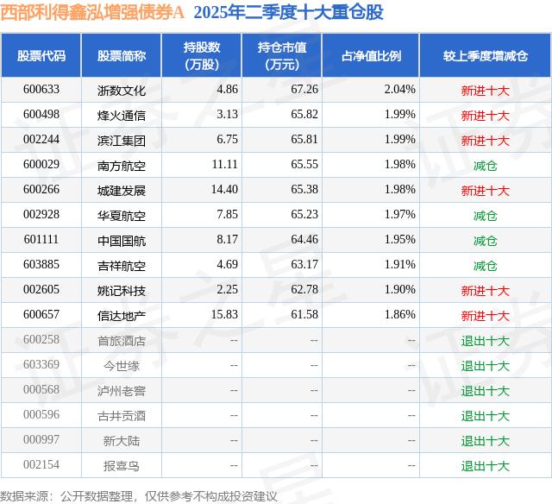Select stock code 002928
Screen dimensions: 552x504
[x=41, y=215]
